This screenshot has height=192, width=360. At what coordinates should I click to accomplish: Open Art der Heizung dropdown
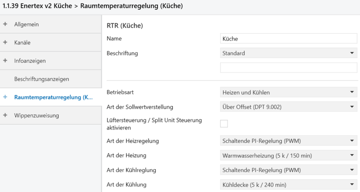pos(288,155)
